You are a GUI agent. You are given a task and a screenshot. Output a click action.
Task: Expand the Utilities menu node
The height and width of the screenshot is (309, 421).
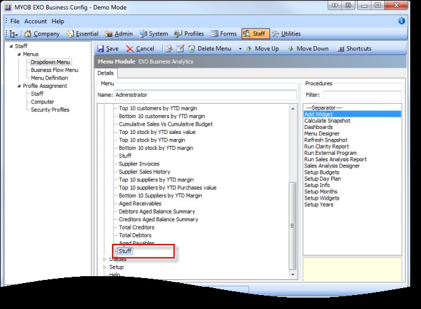click(104, 259)
